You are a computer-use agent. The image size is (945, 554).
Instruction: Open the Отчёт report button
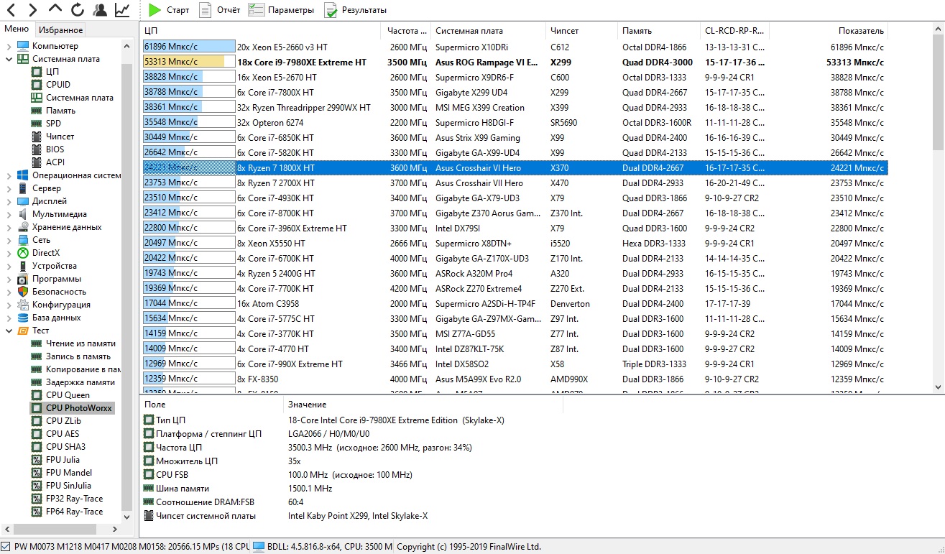coord(219,10)
